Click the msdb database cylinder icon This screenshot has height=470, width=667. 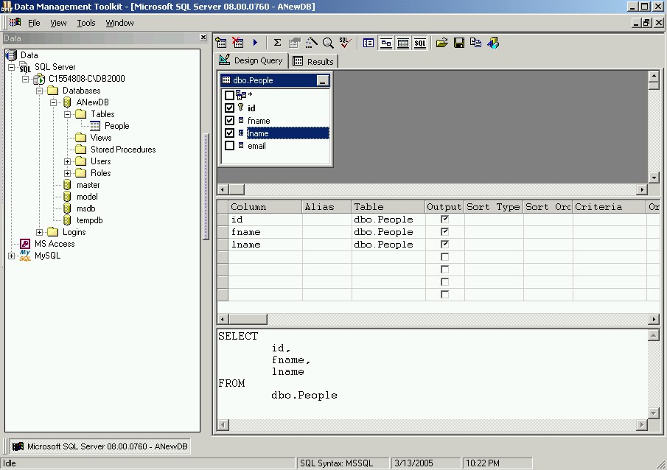pos(67,208)
